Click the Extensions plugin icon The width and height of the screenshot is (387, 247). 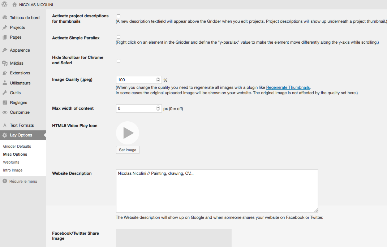click(x=5, y=73)
